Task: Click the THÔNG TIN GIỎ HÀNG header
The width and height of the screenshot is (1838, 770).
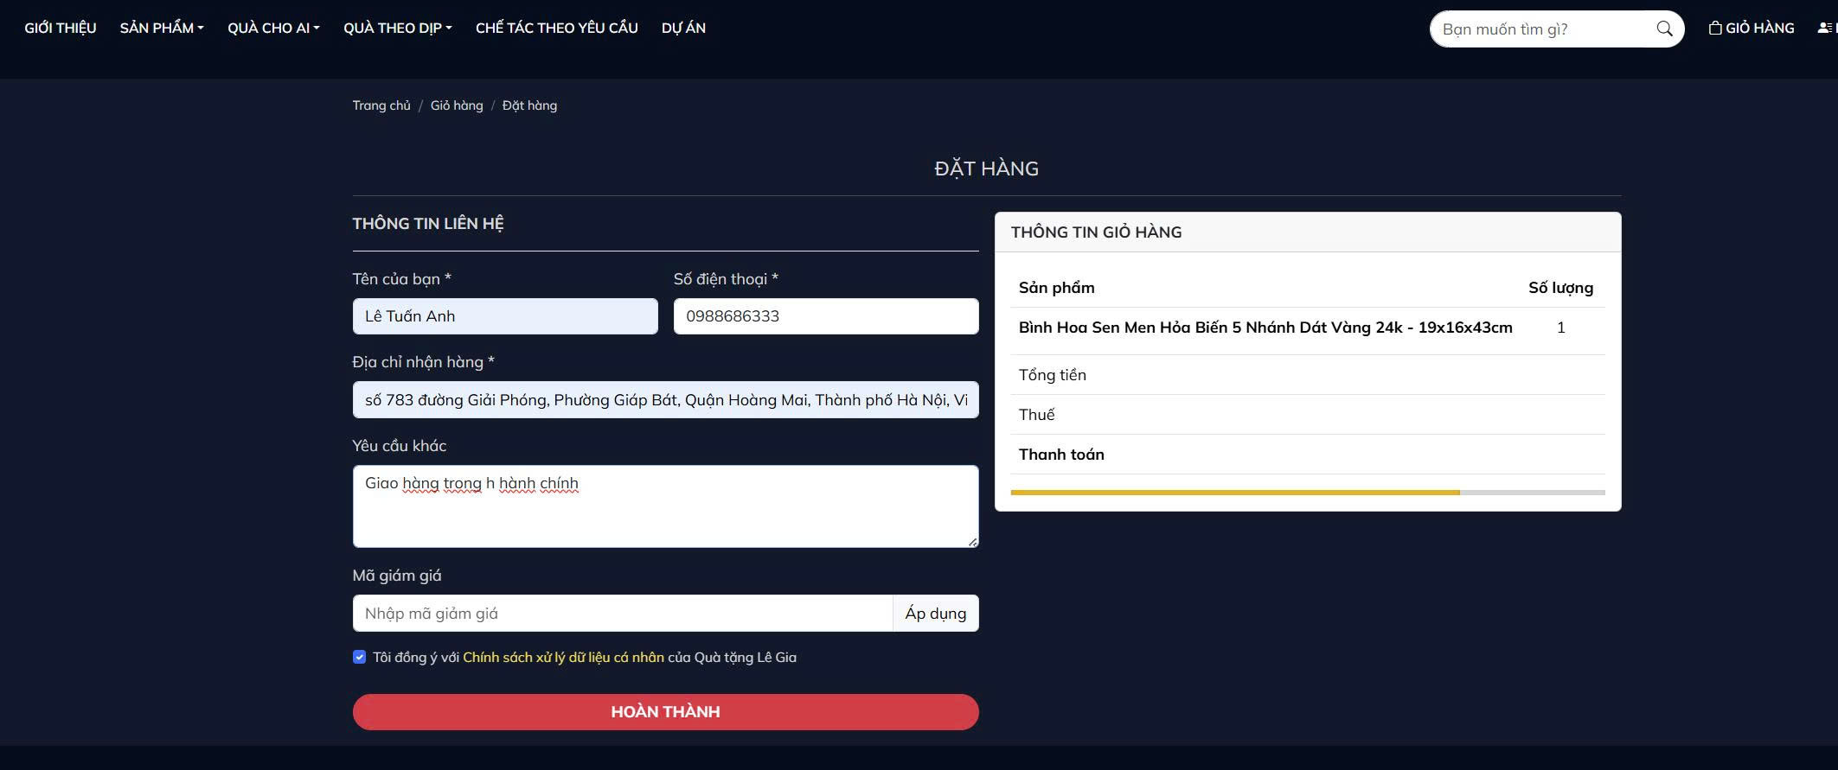Action: tap(1096, 232)
